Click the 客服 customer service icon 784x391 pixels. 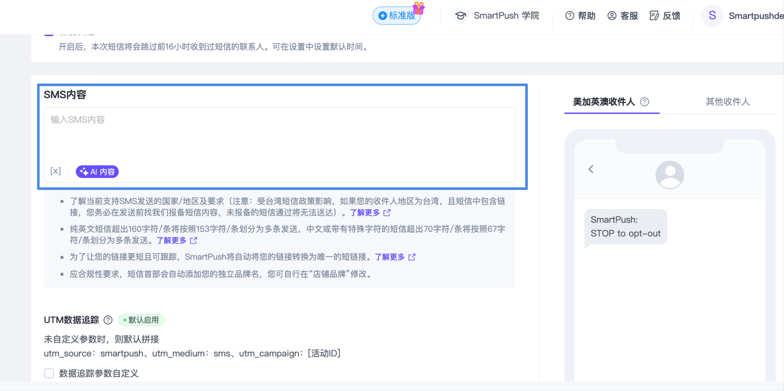coord(612,16)
